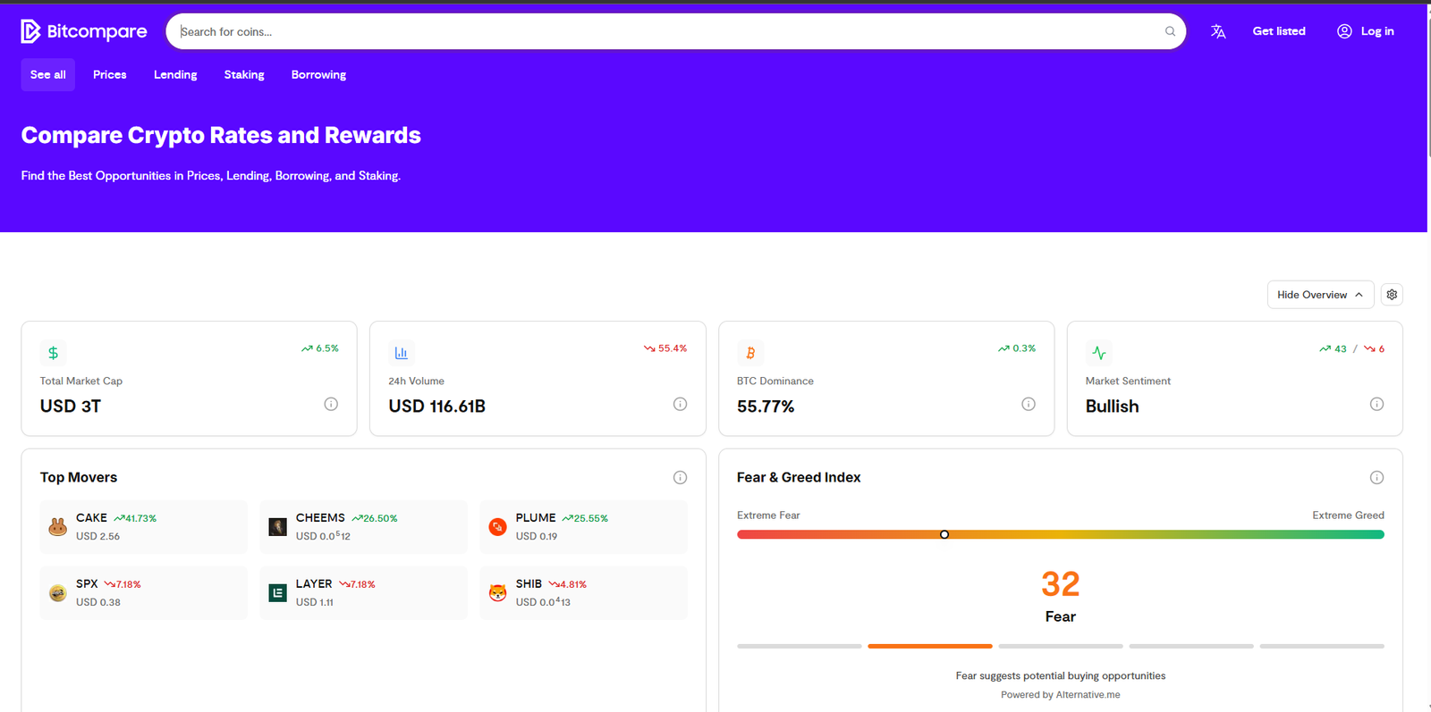The width and height of the screenshot is (1431, 712).
Task: Click the 55.4% volume change
Action: click(x=665, y=348)
